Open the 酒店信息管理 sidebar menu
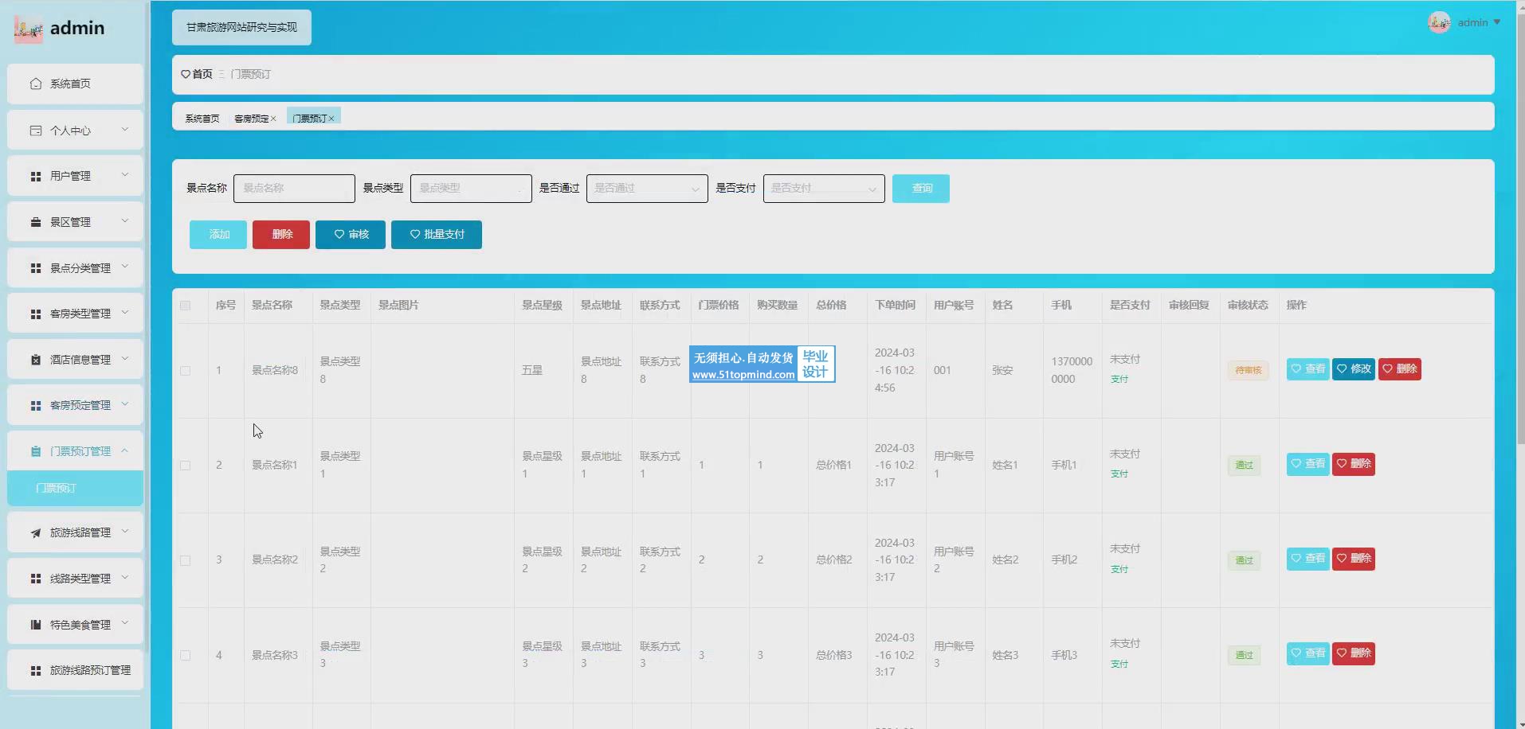1525x729 pixels. pyautogui.click(x=75, y=360)
